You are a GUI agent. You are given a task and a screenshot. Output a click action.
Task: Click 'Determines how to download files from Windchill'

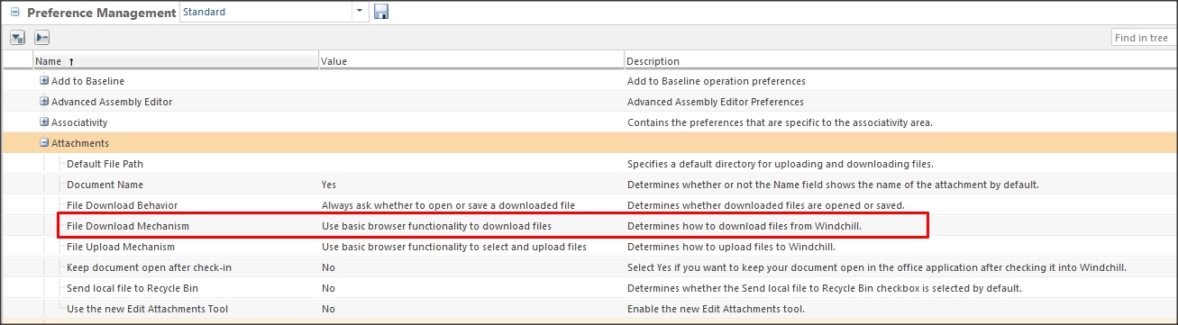pyautogui.click(x=744, y=226)
